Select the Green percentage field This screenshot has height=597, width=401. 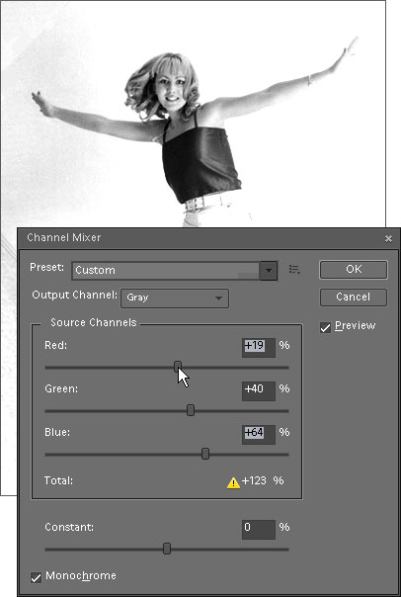(x=259, y=391)
